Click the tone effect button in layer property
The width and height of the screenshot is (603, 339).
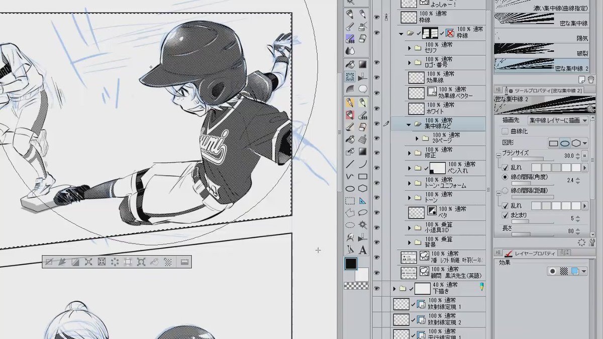click(564, 271)
